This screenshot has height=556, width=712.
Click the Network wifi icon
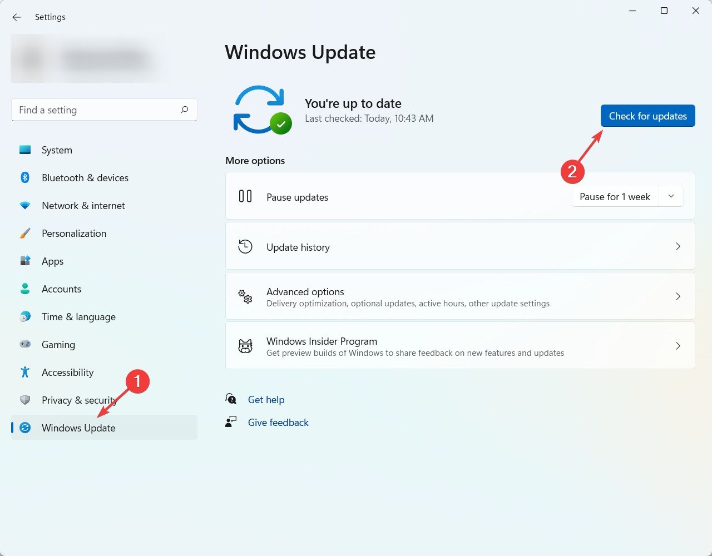(25, 206)
